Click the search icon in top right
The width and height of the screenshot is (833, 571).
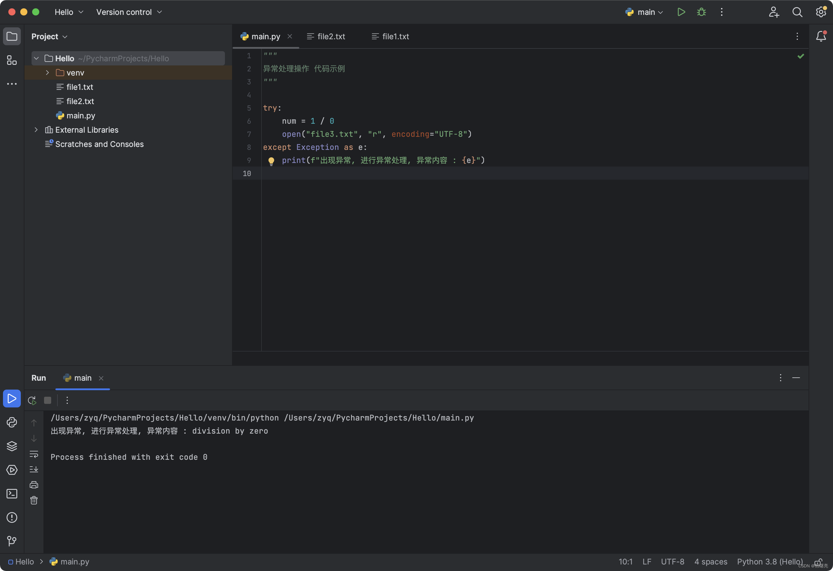[x=797, y=11]
